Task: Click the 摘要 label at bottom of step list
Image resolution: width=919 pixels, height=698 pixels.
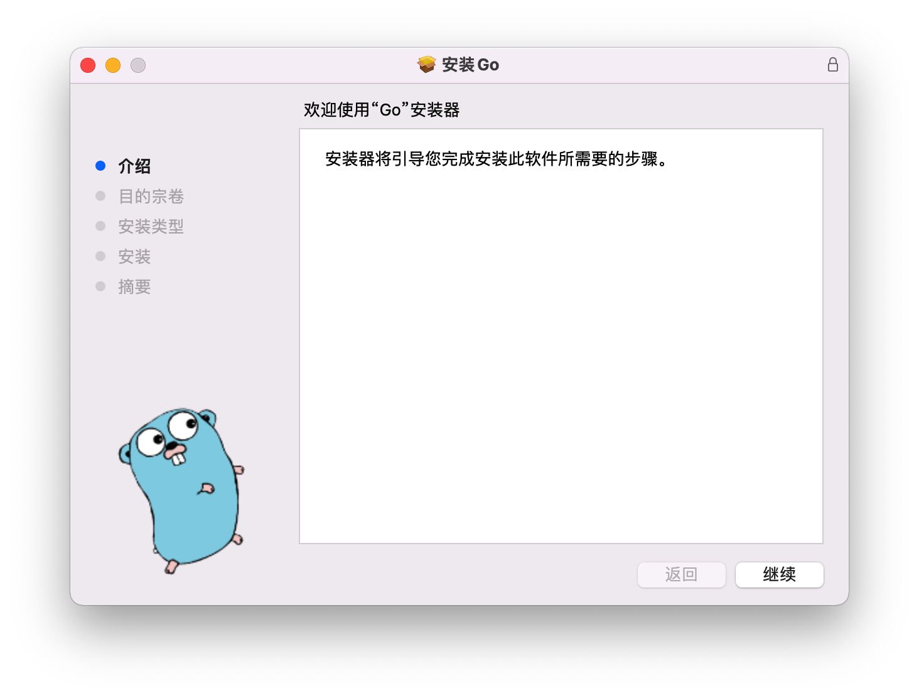Action: coord(134,286)
